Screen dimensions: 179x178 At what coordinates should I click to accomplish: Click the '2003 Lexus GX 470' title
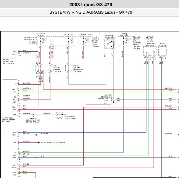[x=91, y=5]
